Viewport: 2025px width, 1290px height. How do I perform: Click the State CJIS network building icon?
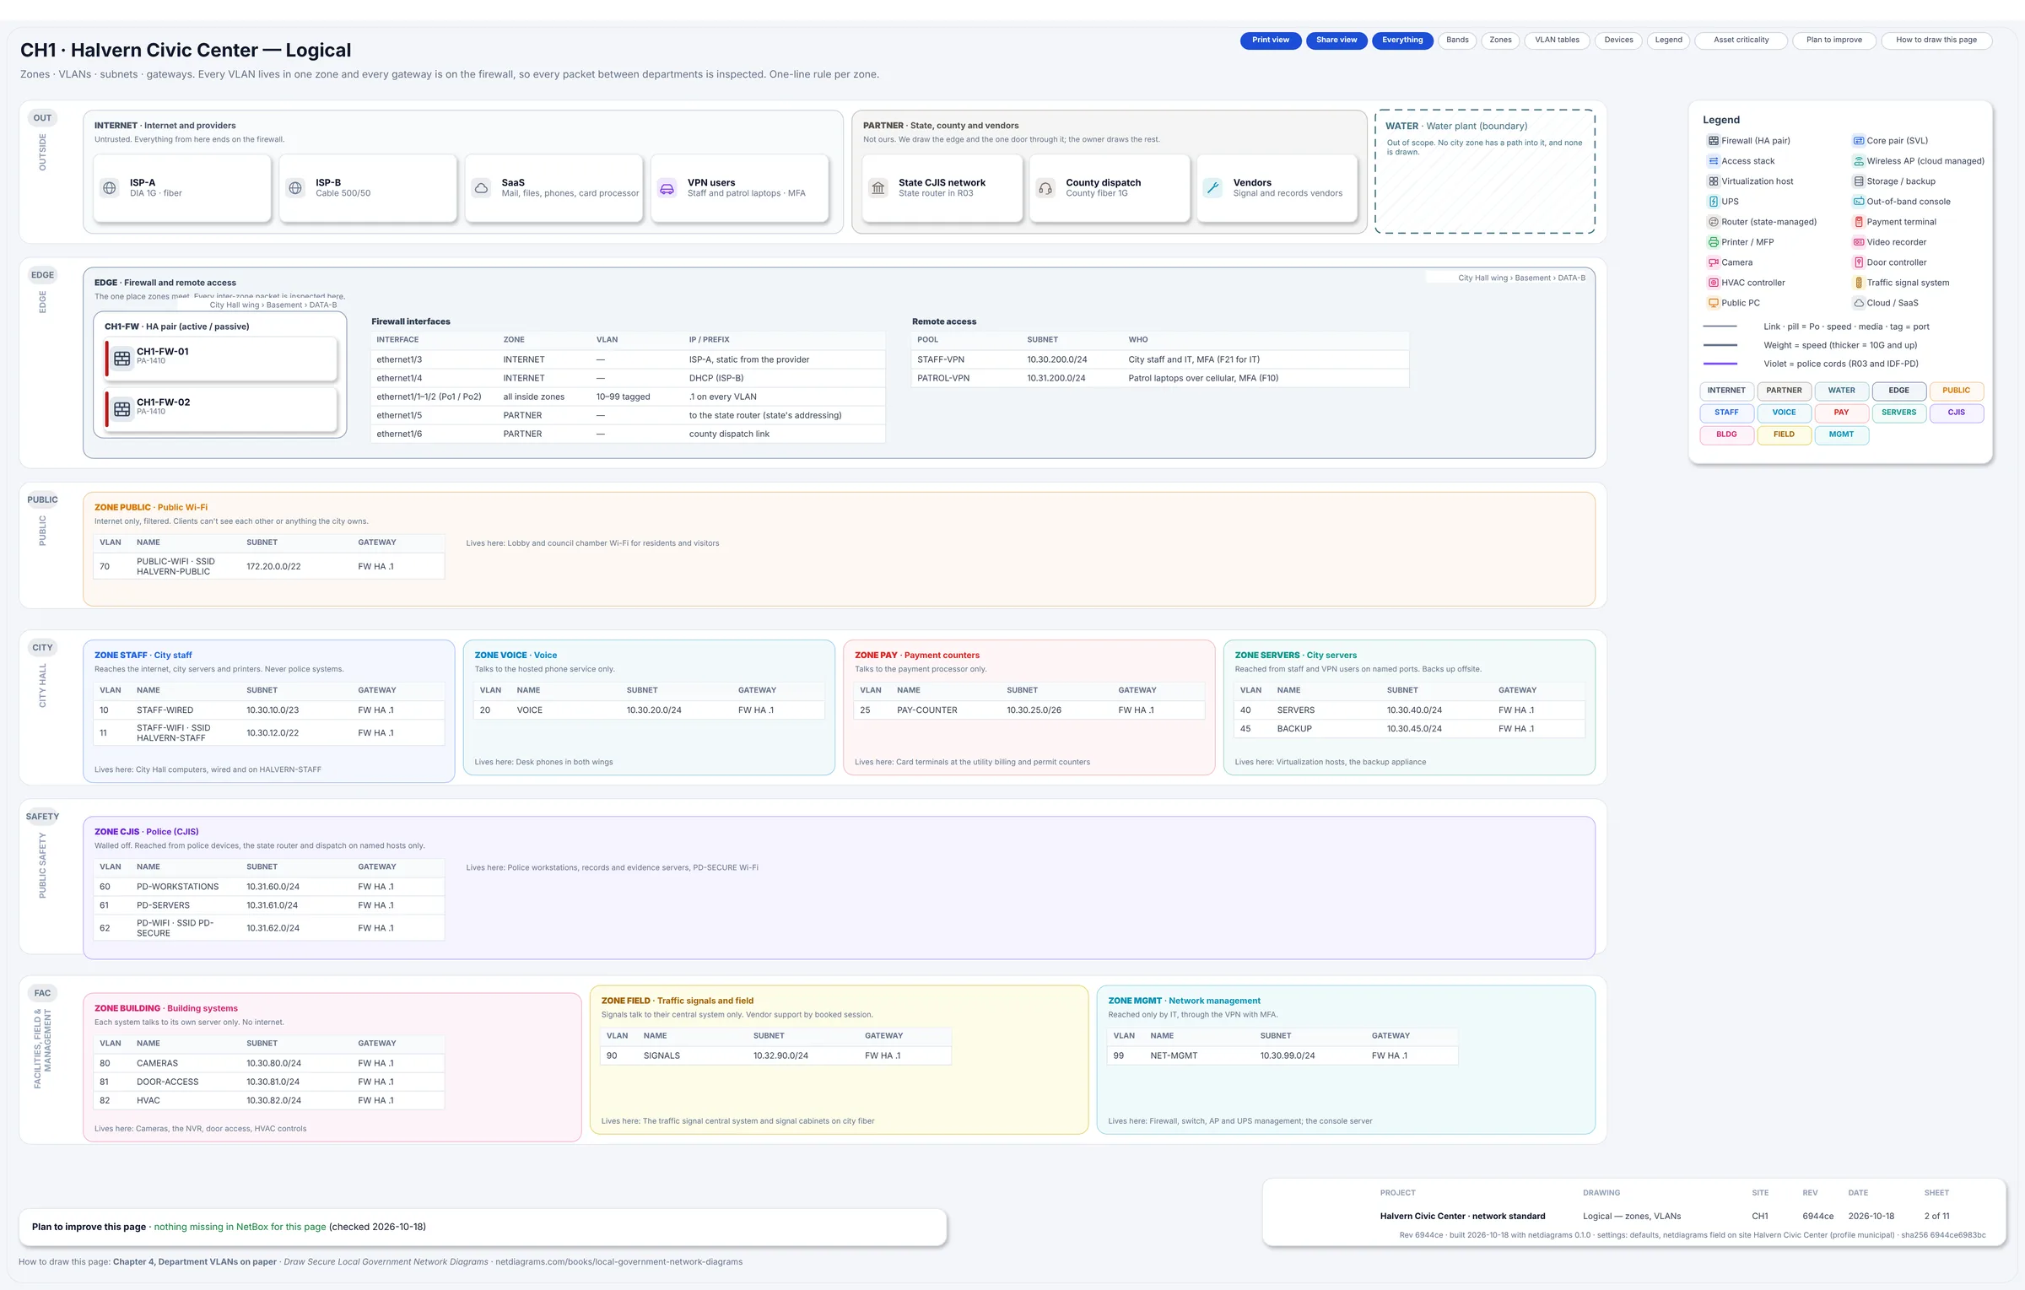click(878, 188)
